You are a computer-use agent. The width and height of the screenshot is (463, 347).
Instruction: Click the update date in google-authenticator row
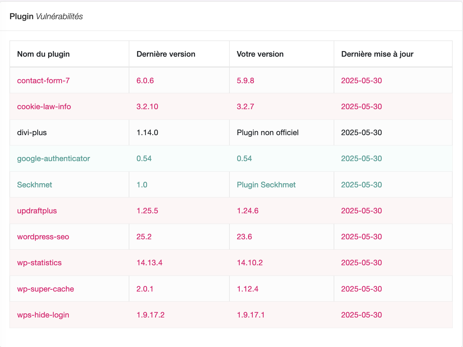pyautogui.click(x=361, y=158)
